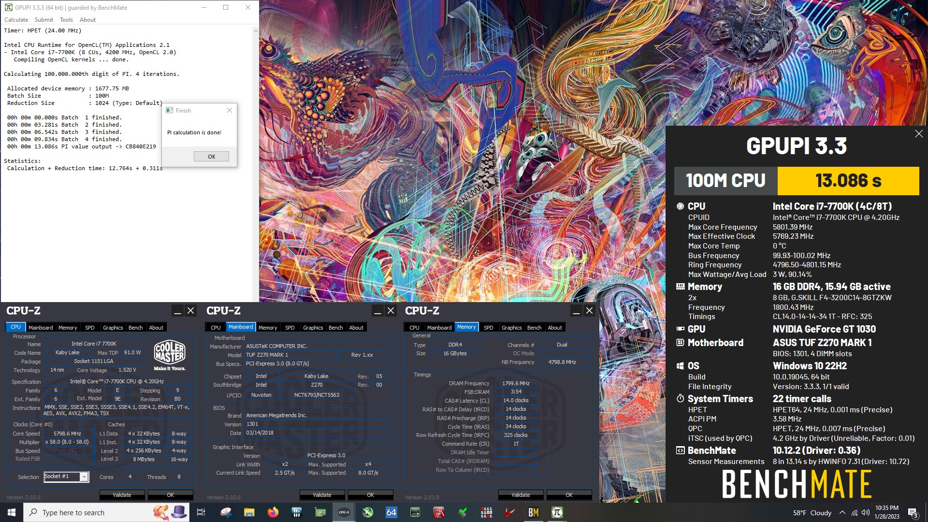The width and height of the screenshot is (928, 522).
Task: Click the blue 64 icon in taskbar
Action: 391,512
